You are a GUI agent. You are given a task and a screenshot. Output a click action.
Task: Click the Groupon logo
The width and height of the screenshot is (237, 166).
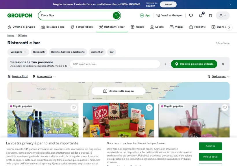tap(20, 16)
